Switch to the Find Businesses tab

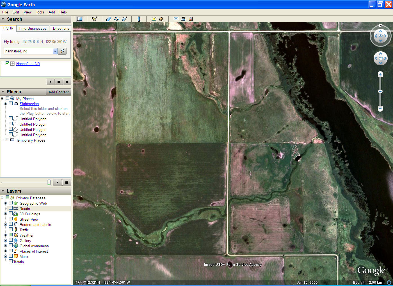pyautogui.click(x=33, y=28)
